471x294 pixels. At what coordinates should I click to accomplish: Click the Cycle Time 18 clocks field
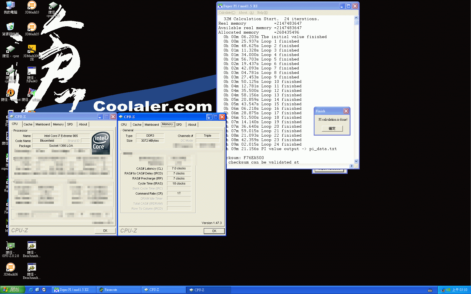coord(179,183)
